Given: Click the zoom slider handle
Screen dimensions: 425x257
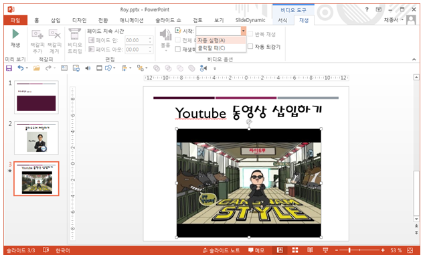Looking at the screenshot, I should tap(349, 250).
